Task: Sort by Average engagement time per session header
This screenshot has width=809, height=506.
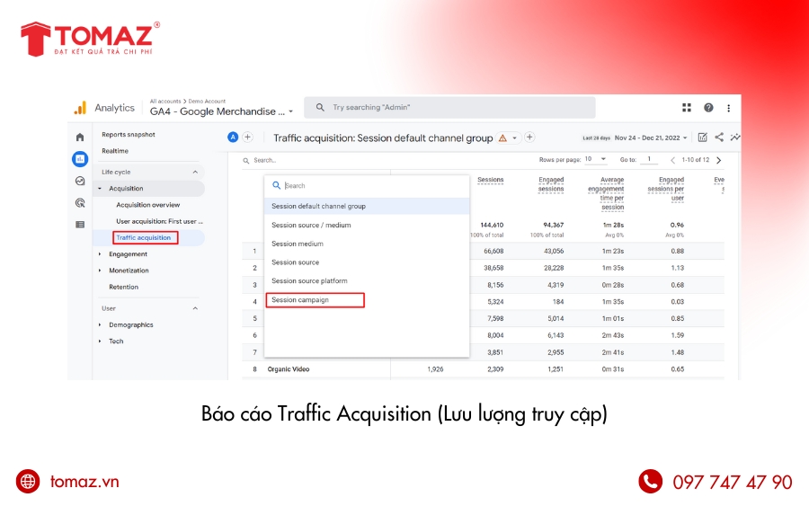Action: pos(606,193)
